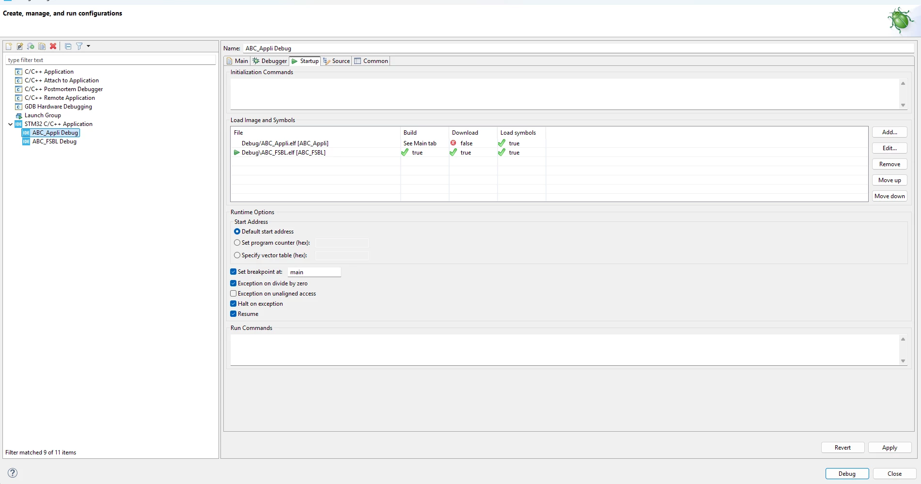This screenshot has width=921, height=484.
Task: Select C/C++ Postmortem Debugger
Action: tap(63, 89)
